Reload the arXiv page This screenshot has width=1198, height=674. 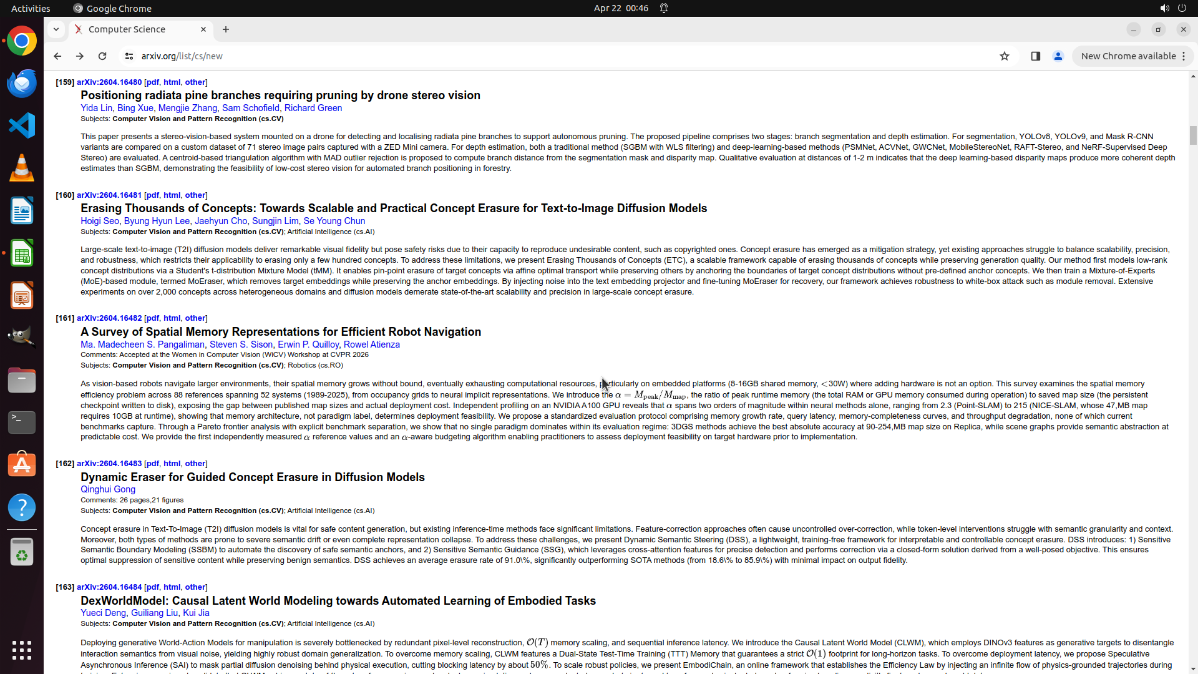(x=102, y=56)
